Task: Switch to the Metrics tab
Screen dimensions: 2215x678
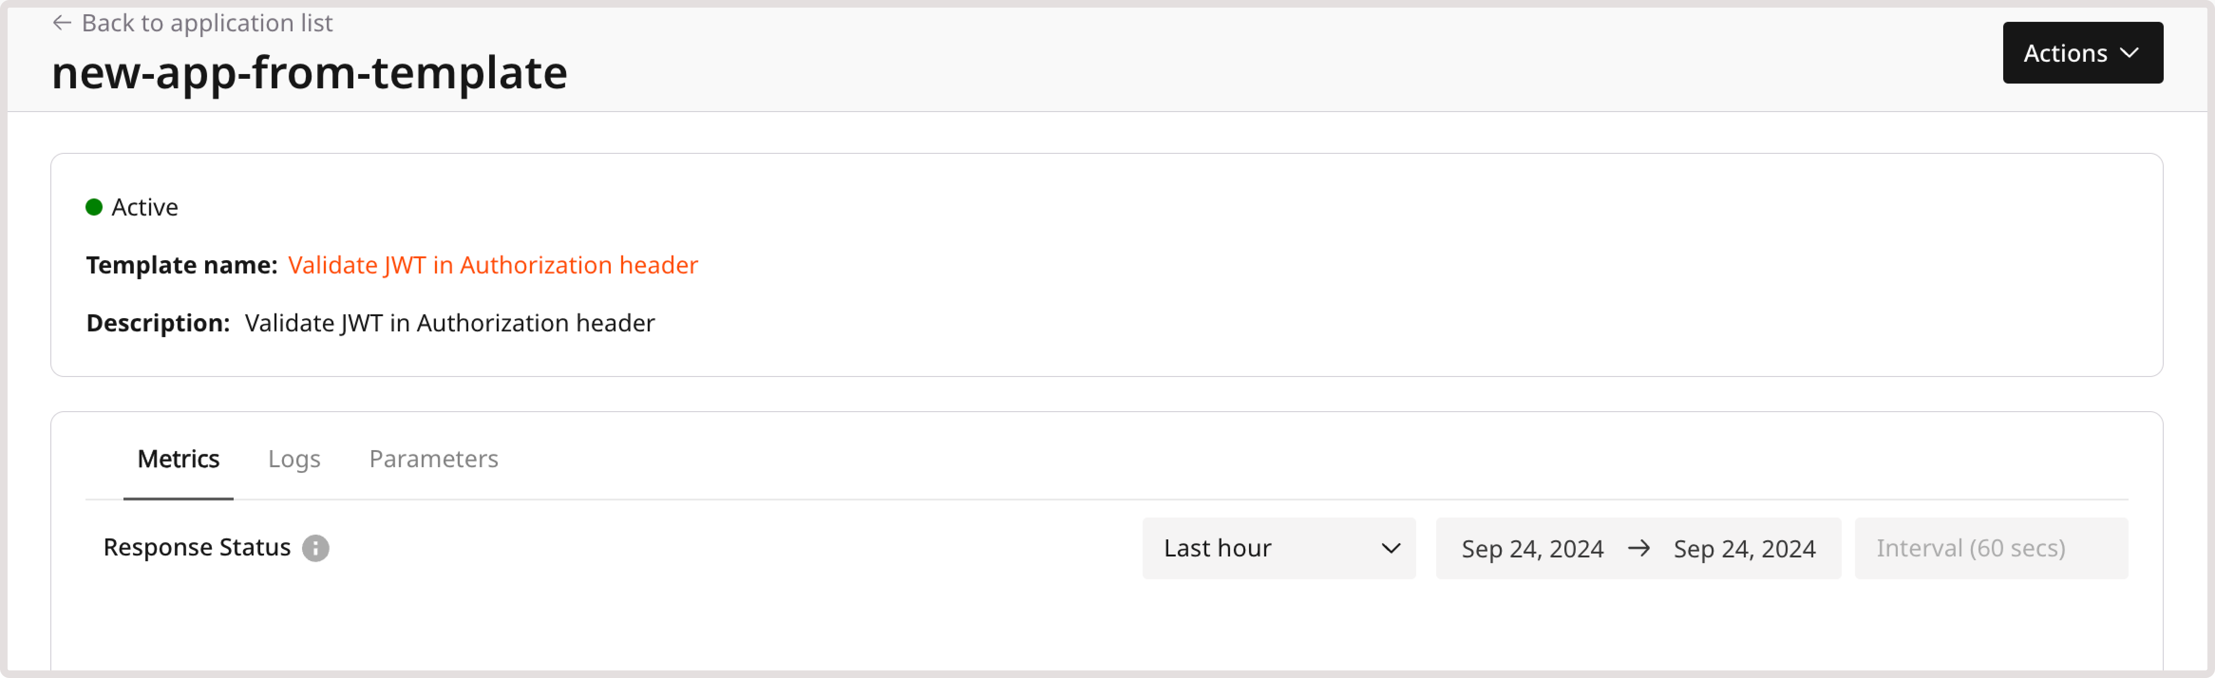Action: [178, 459]
